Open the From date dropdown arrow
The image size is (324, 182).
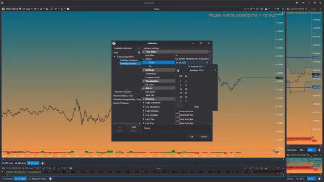coord(207,63)
